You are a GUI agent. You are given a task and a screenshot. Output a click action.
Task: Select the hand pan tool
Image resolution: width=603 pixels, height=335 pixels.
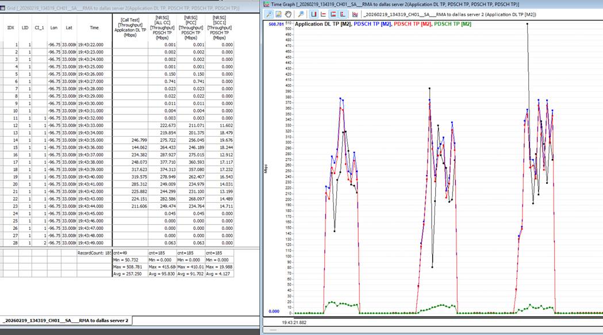288,14
